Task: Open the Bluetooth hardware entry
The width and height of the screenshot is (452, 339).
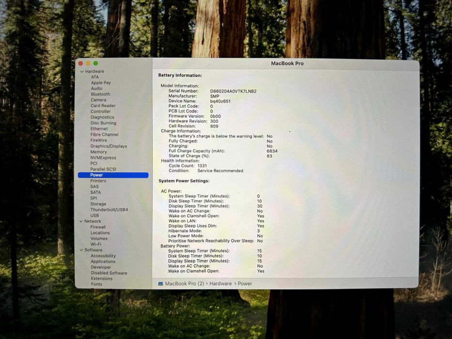Action: click(100, 94)
